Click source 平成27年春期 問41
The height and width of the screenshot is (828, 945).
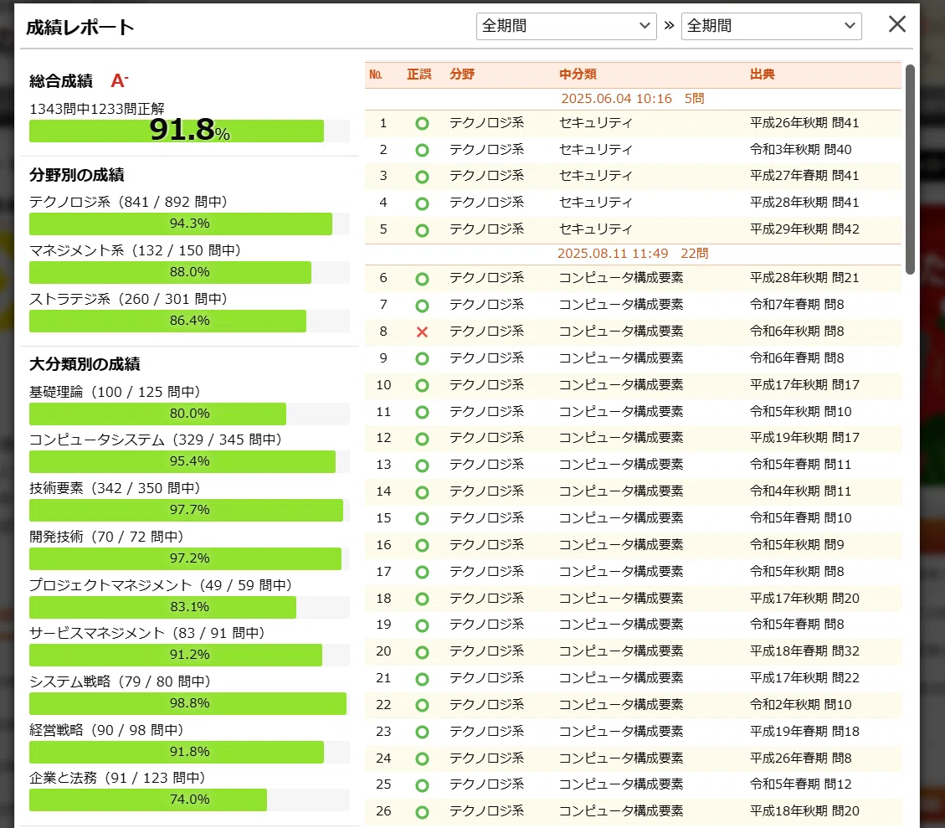coord(804,176)
